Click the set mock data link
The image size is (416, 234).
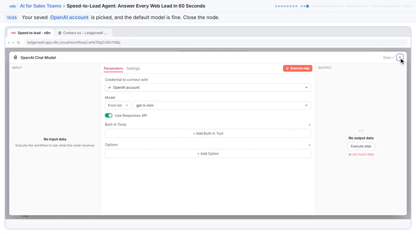[x=363, y=154]
